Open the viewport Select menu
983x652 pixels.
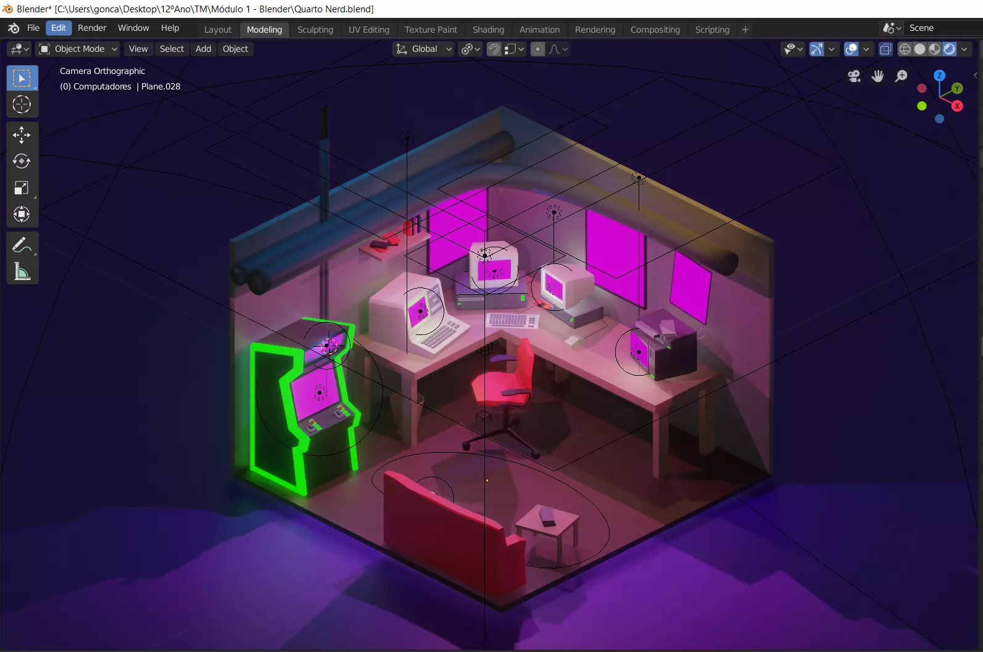[172, 49]
